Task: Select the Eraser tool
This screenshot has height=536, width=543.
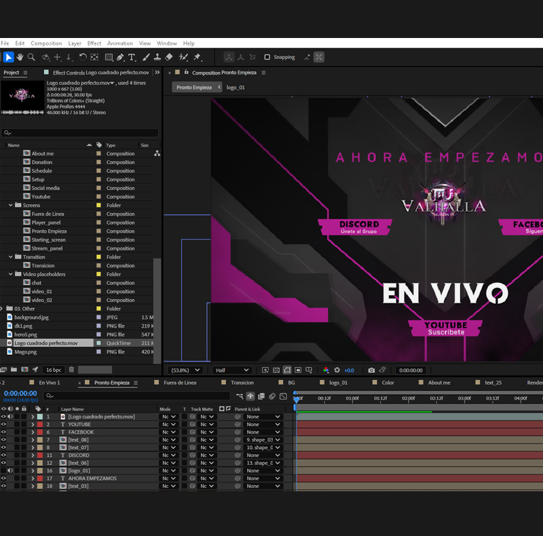Action: 169,57
